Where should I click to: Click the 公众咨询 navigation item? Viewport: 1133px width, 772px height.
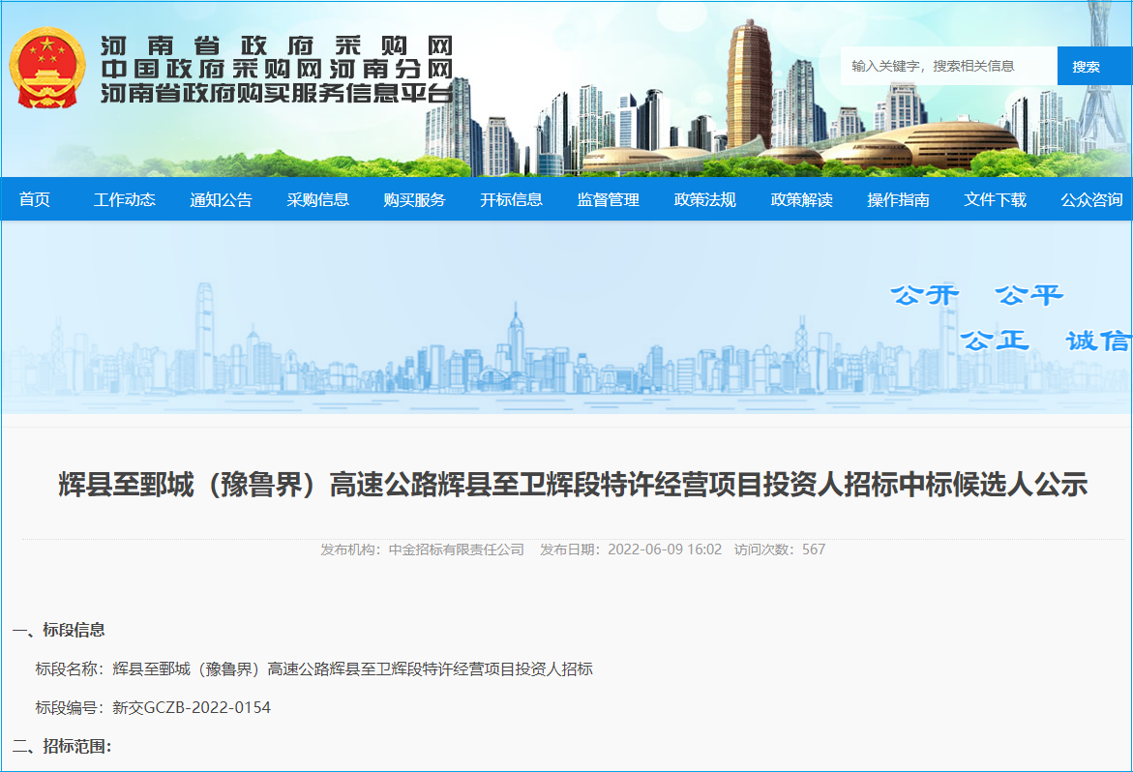pyautogui.click(x=1091, y=200)
